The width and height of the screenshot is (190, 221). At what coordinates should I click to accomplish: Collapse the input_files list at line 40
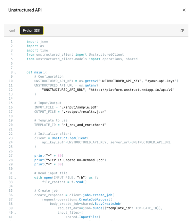(x=15, y=213)
